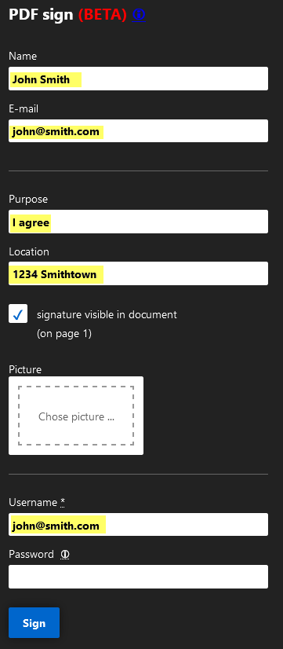Click the asterisk beside Username label

(63, 503)
